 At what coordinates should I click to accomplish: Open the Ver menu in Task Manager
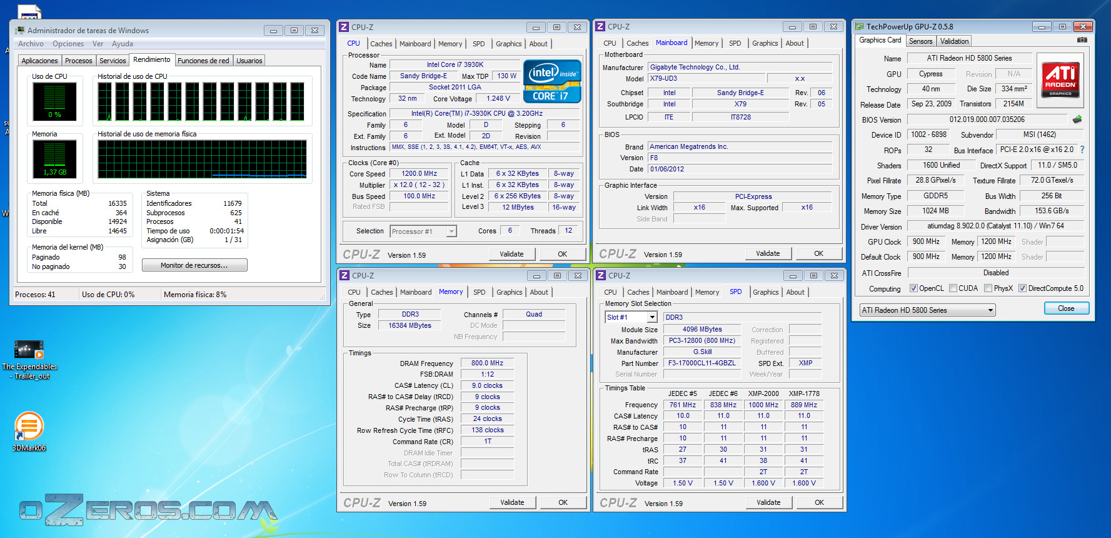(x=98, y=44)
